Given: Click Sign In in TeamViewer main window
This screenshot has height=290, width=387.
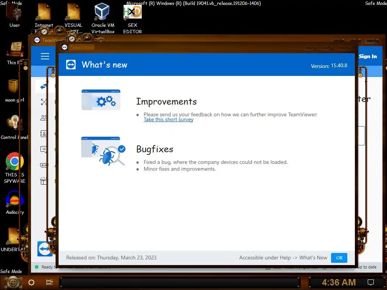Looking at the screenshot, I should coord(368,57).
